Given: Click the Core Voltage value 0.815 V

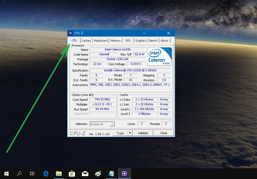Looking at the screenshot, I should click(x=136, y=64).
